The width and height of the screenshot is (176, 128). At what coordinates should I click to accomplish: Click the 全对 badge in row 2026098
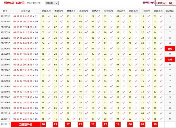170,49
